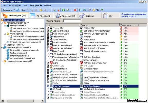Collapse the Реестр: записей 8 node
This screenshot has height=103, width=148.
coord(5,26)
